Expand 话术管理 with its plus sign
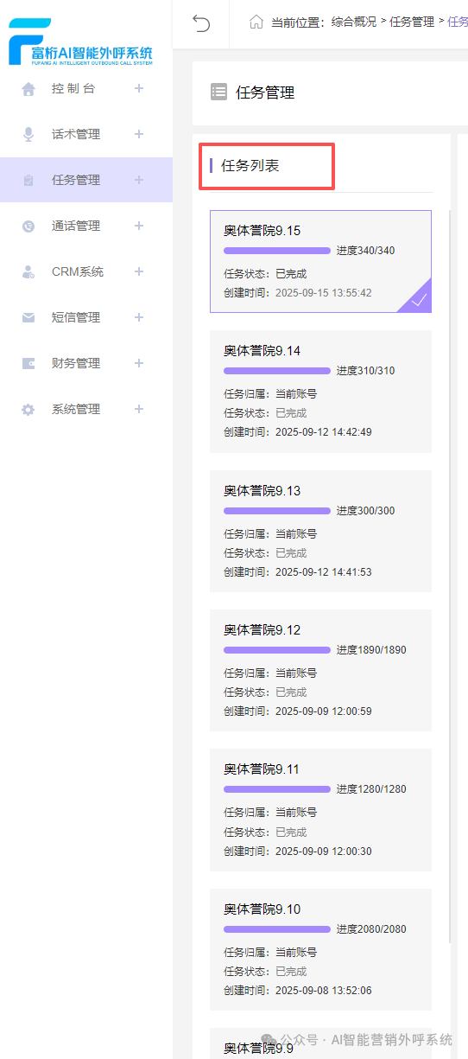 click(139, 134)
